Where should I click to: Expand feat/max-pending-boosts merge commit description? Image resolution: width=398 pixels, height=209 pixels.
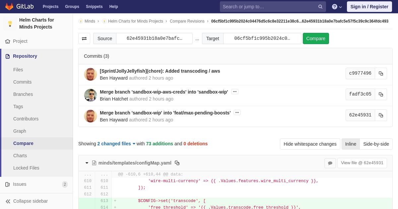237,112
